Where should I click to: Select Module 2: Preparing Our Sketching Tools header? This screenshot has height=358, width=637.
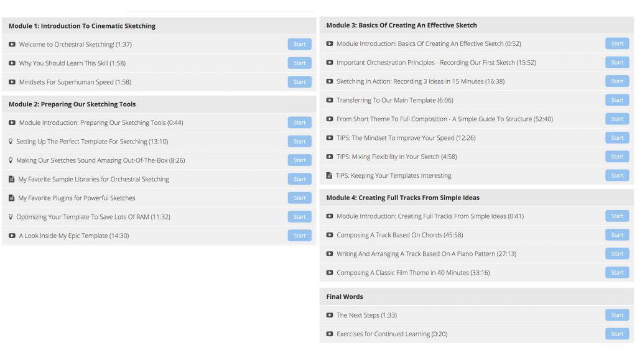pos(72,104)
